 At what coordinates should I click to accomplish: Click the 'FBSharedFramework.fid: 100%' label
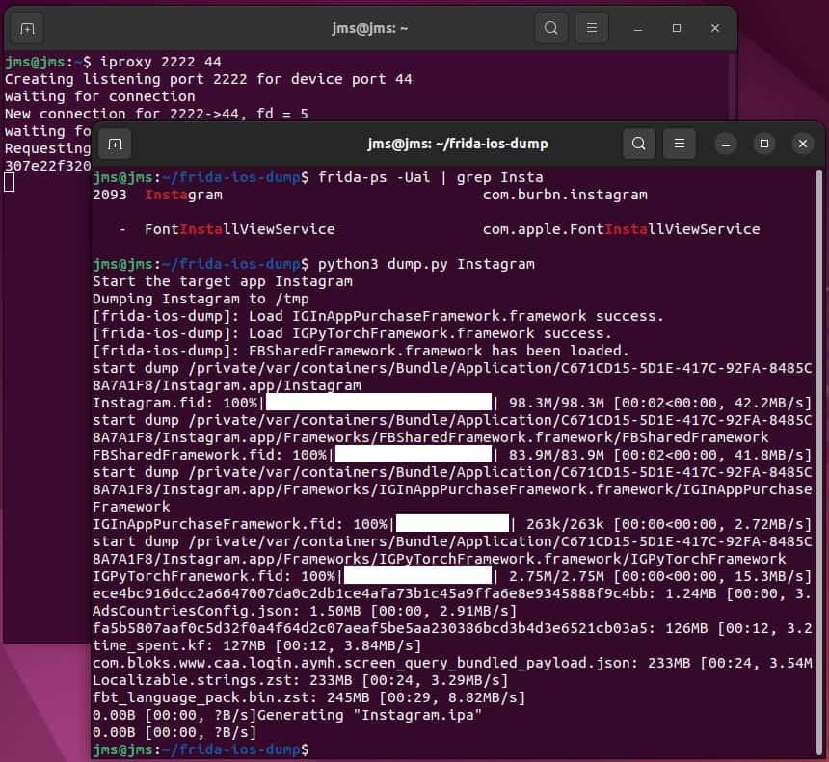tap(209, 455)
